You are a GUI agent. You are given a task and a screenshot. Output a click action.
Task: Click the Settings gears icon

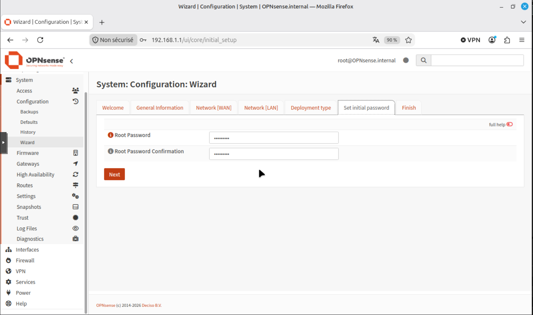point(76,196)
